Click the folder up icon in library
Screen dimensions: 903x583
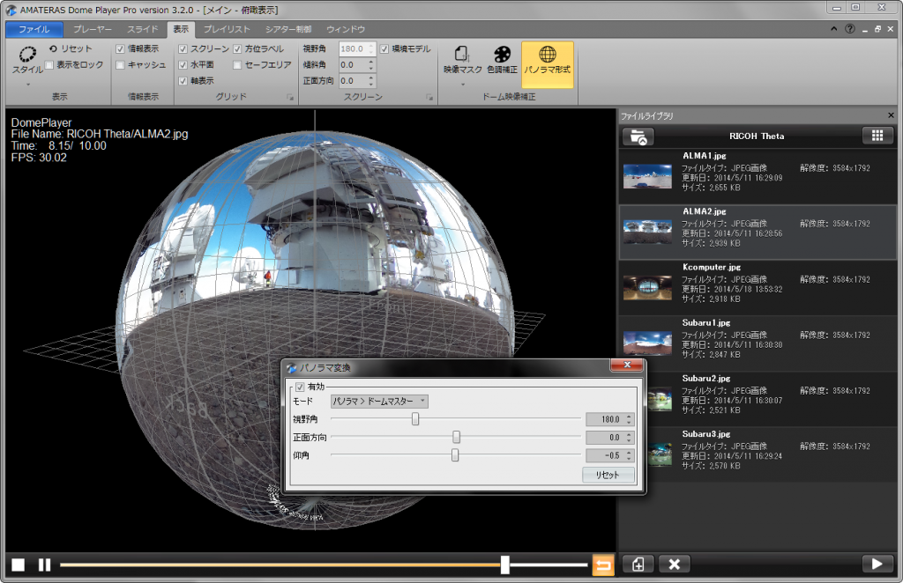[x=638, y=136]
